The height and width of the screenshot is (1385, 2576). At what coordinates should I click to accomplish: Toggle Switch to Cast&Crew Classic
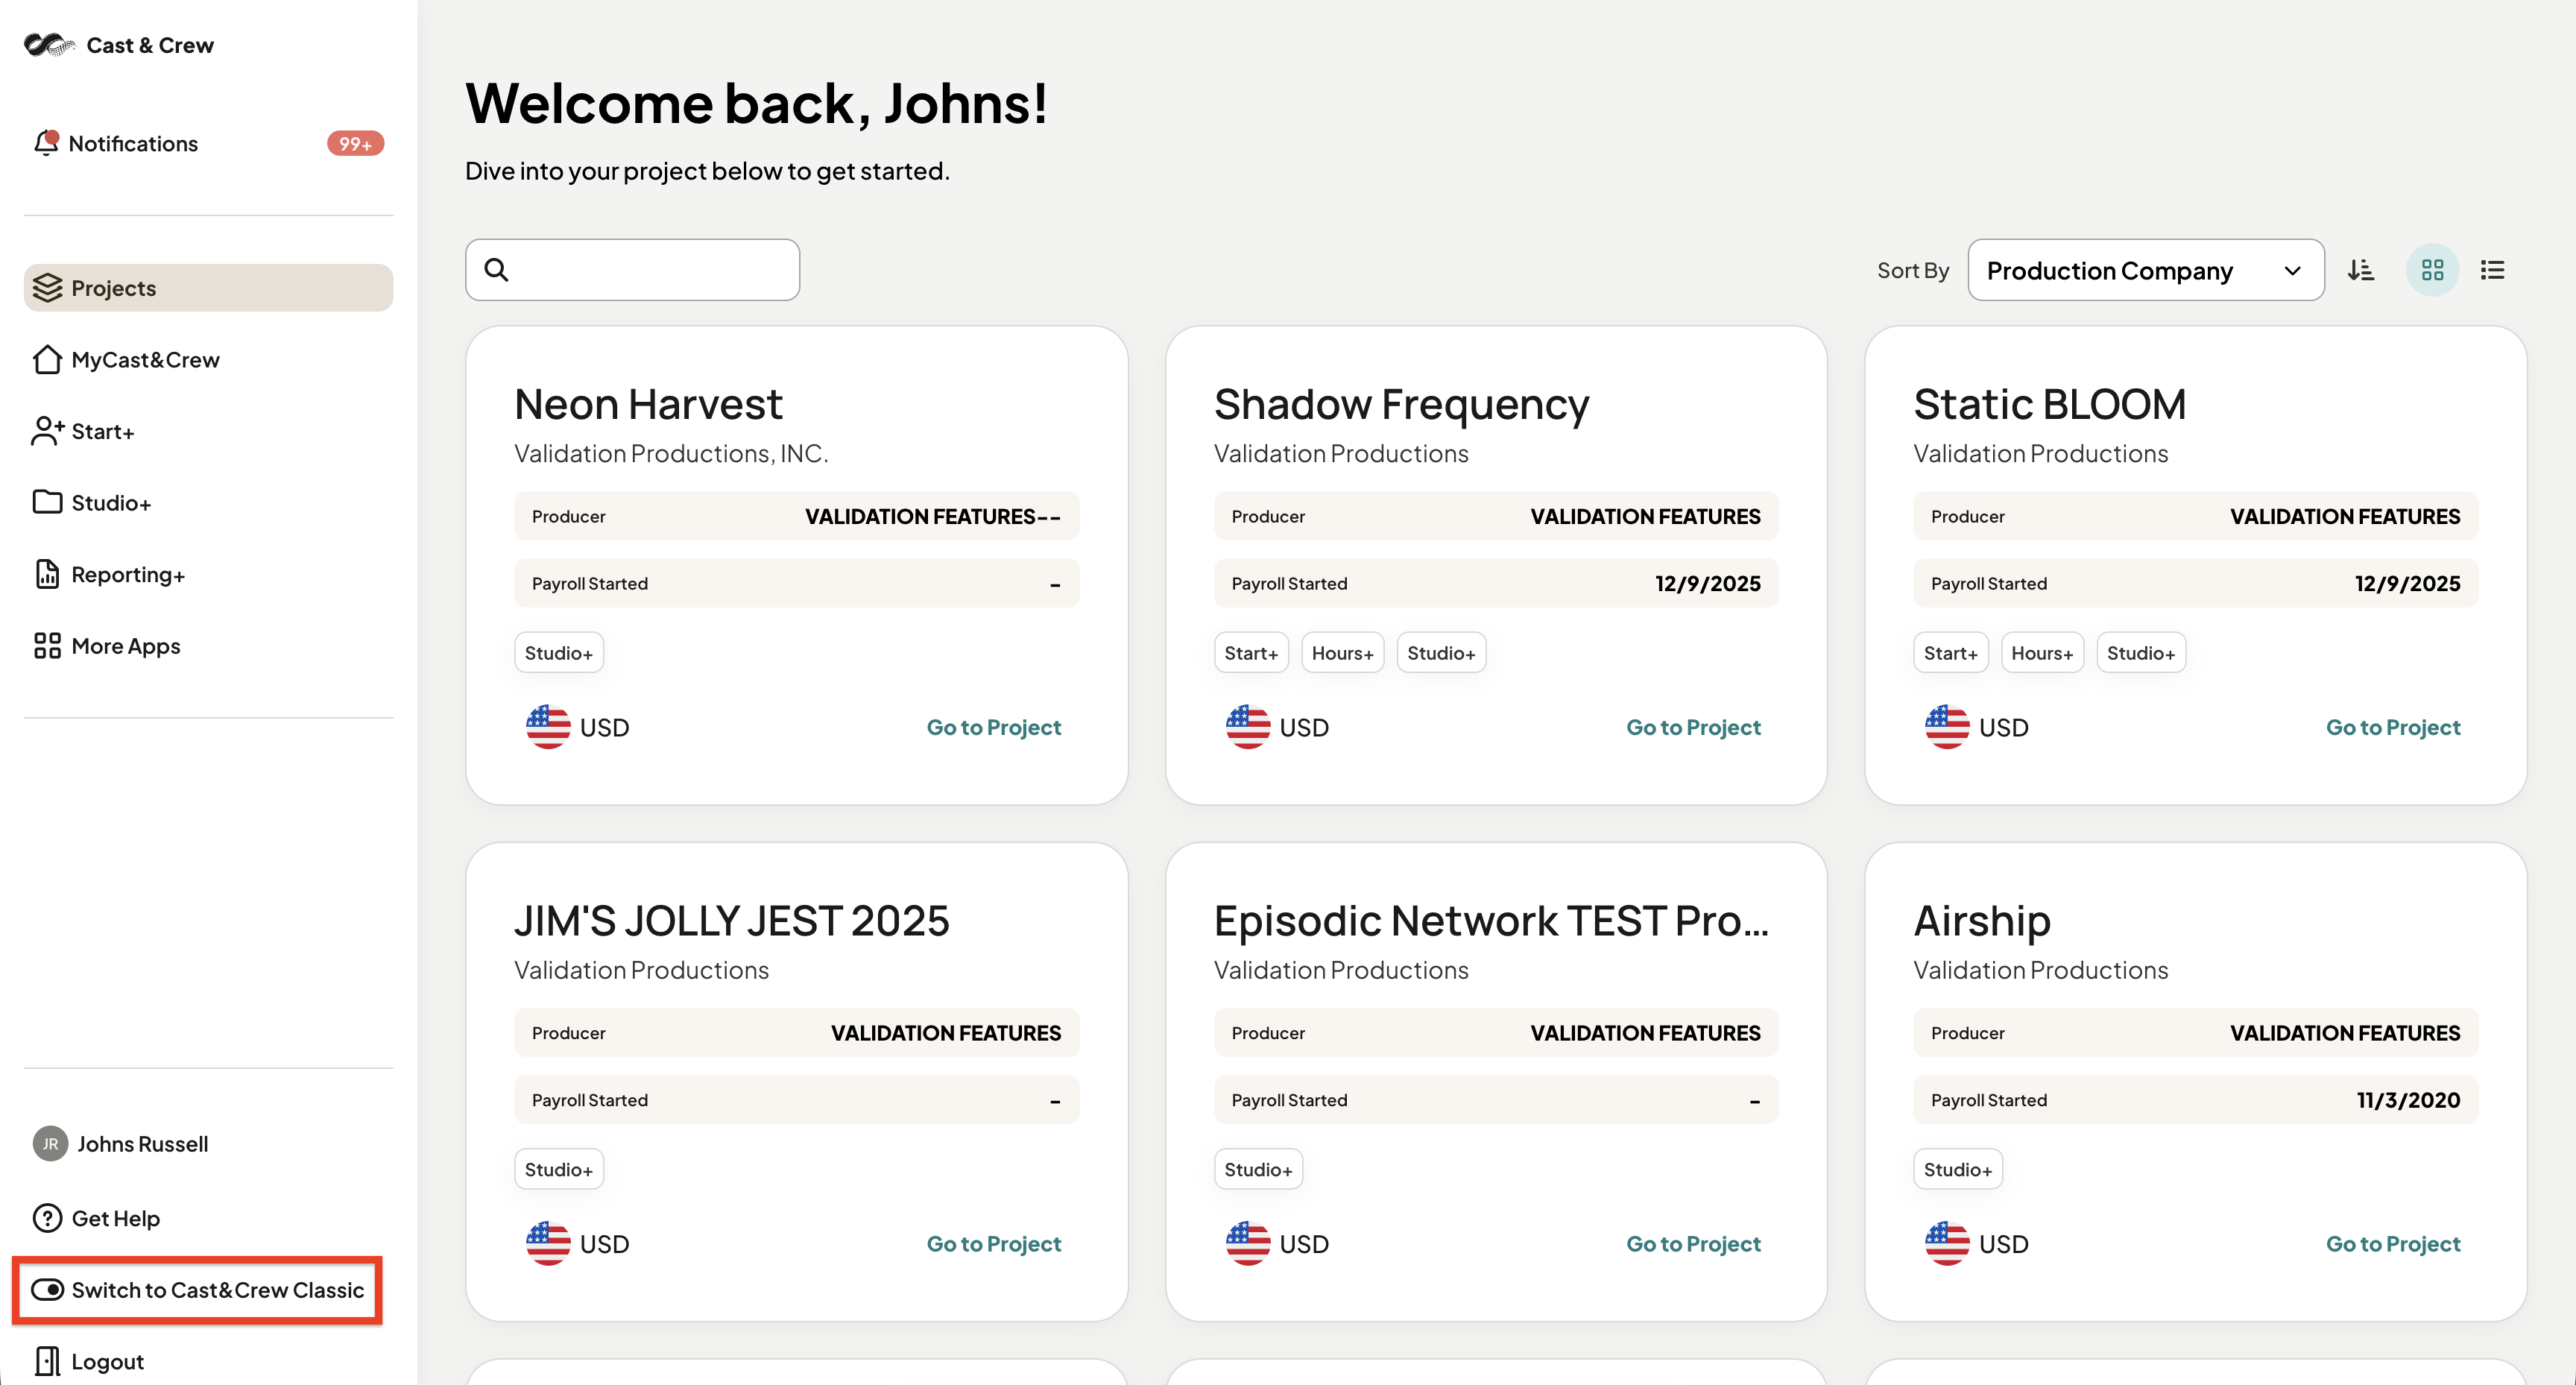[197, 1289]
